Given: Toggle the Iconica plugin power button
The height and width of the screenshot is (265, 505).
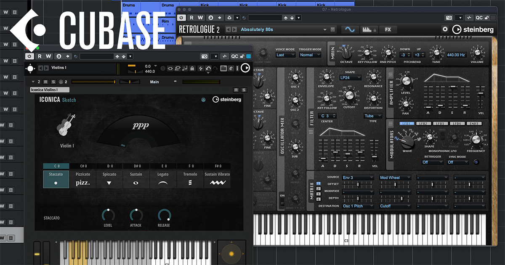Looking at the screenshot, I should pos(29,56).
